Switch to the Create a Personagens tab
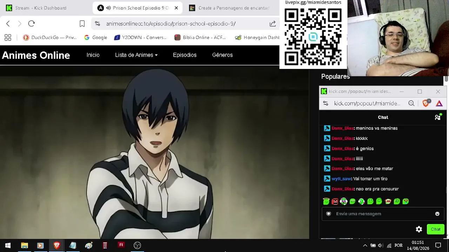 pyautogui.click(x=230, y=8)
